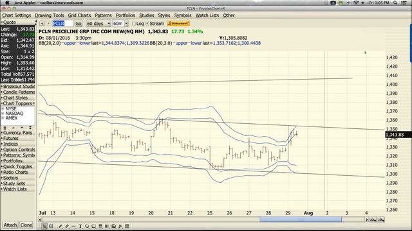Click the speech bubble note tool
This screenshot has width=412, height=231.
[x=113, y=226]
